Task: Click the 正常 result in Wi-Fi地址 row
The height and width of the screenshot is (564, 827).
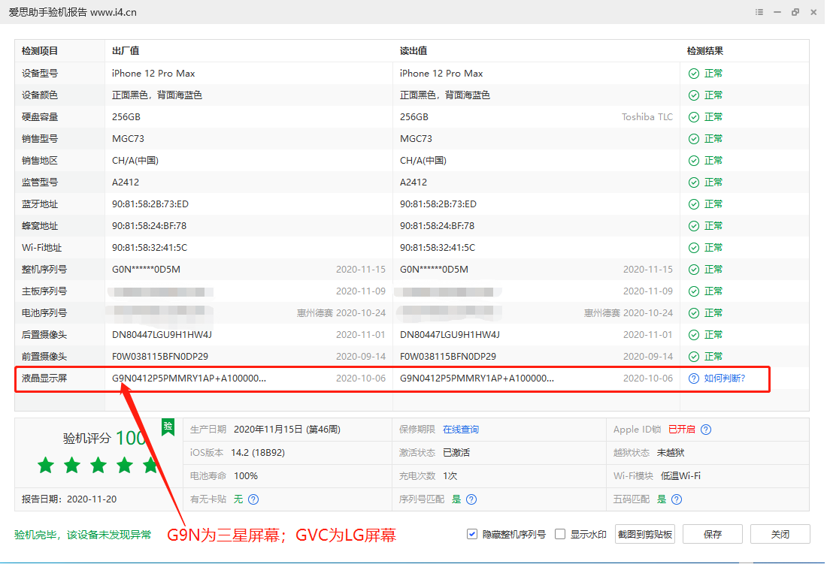Action: click(x=713, y=248)
